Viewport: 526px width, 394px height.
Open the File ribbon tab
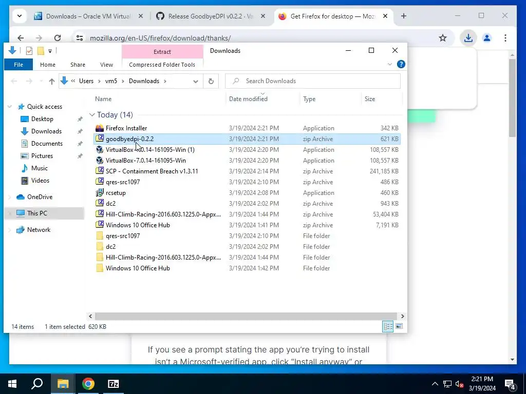[18, 65]
